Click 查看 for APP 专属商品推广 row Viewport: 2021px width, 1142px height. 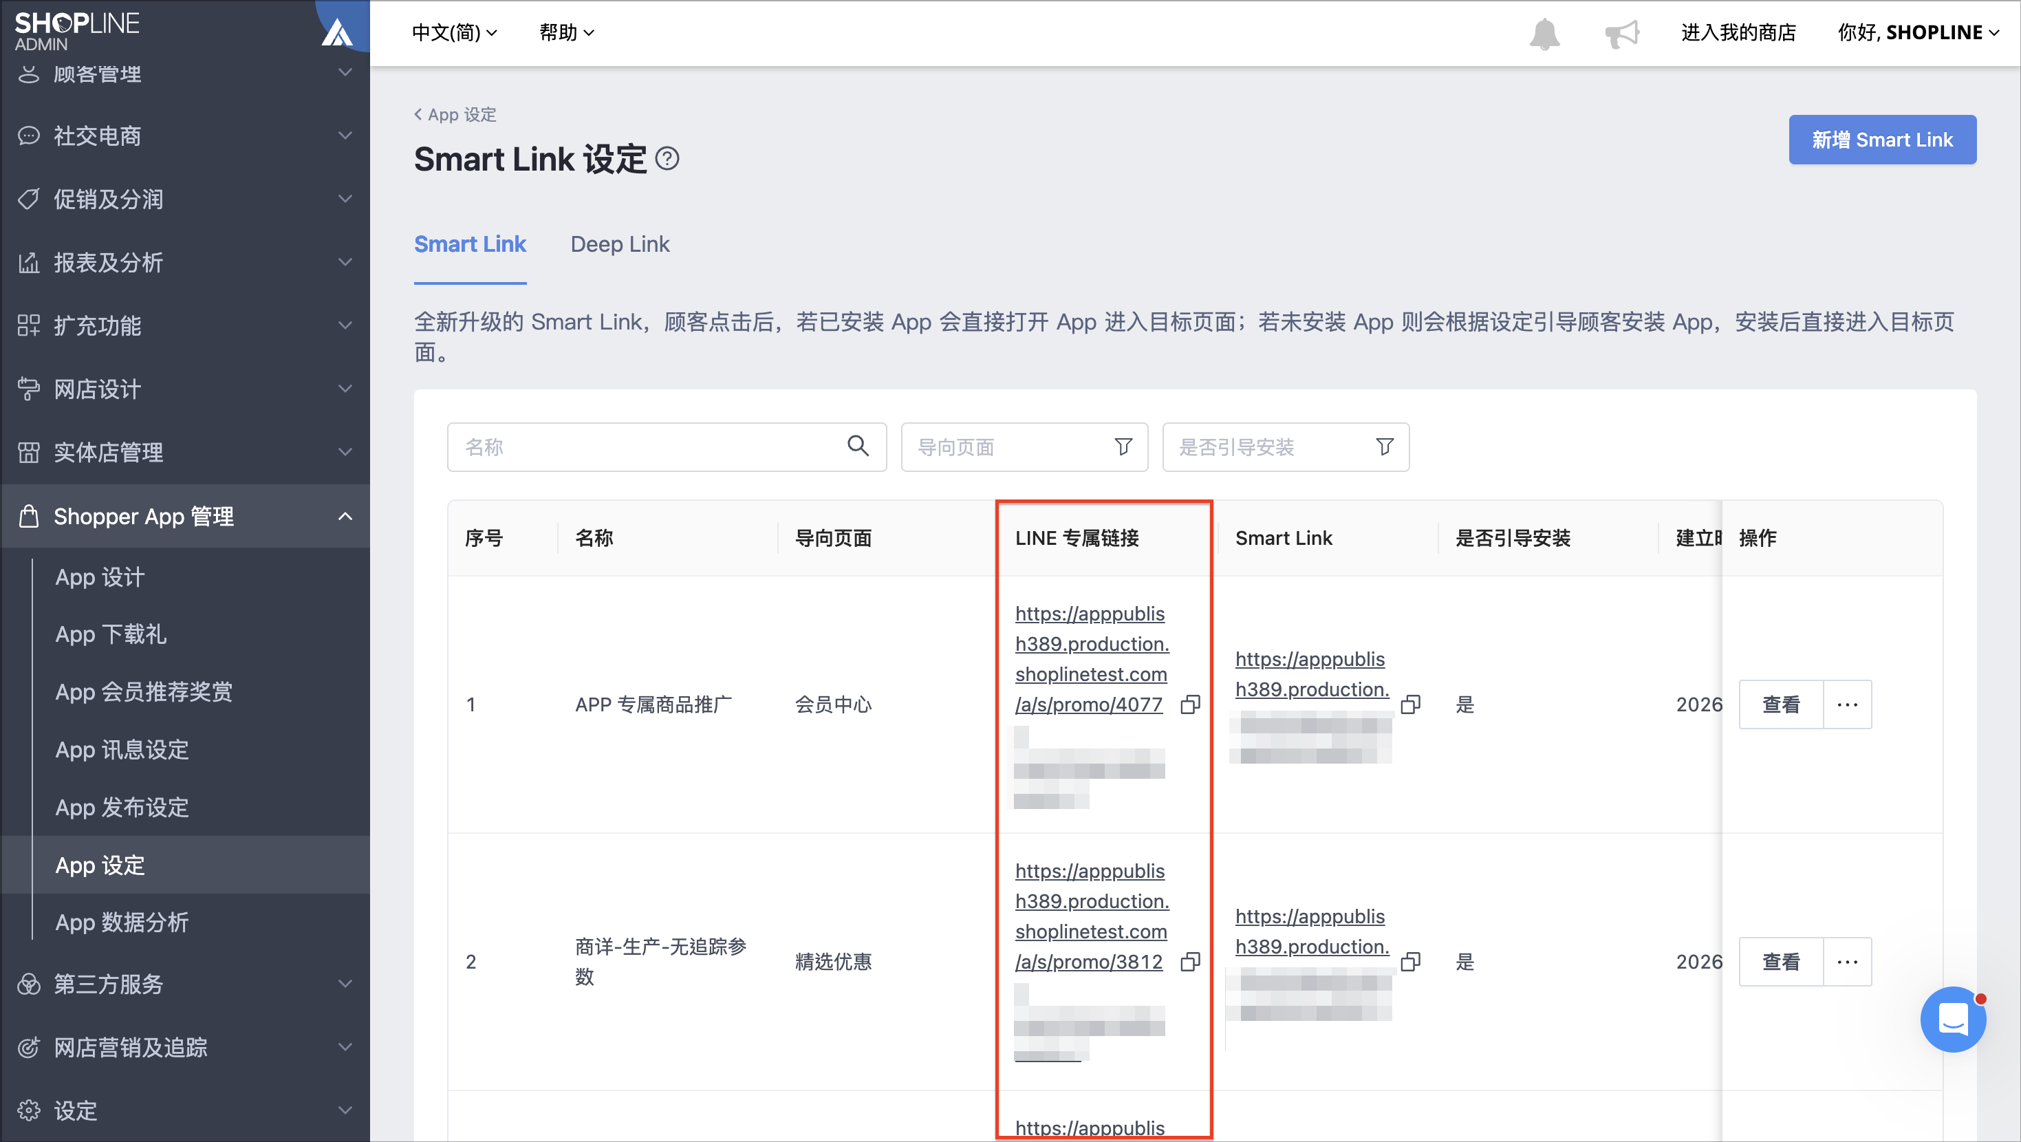1781,704
